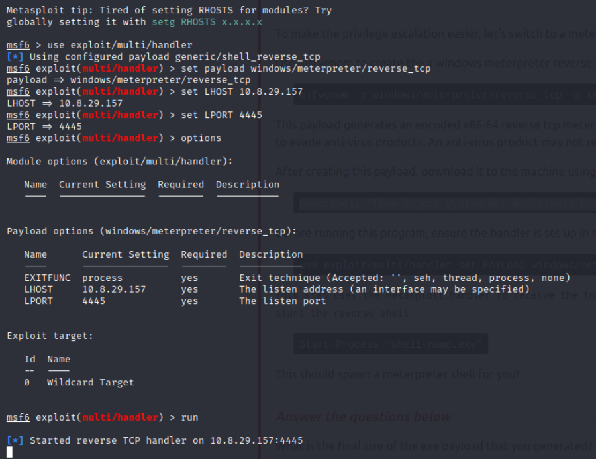Click the 'Description' header under Payload options

coord(271,254)
